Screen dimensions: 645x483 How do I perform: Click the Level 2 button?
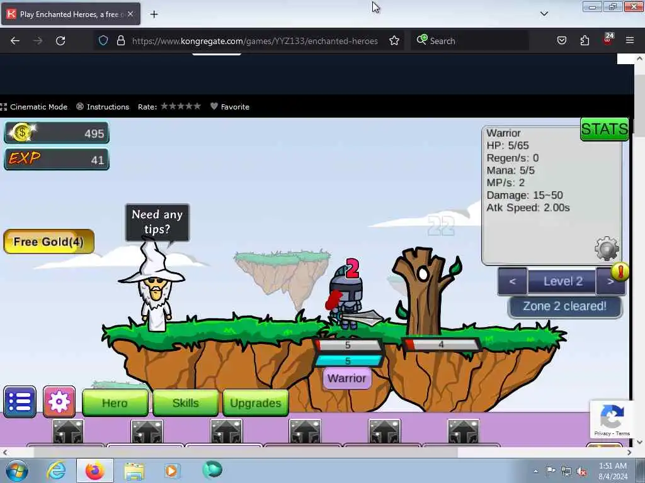point(562,281)
